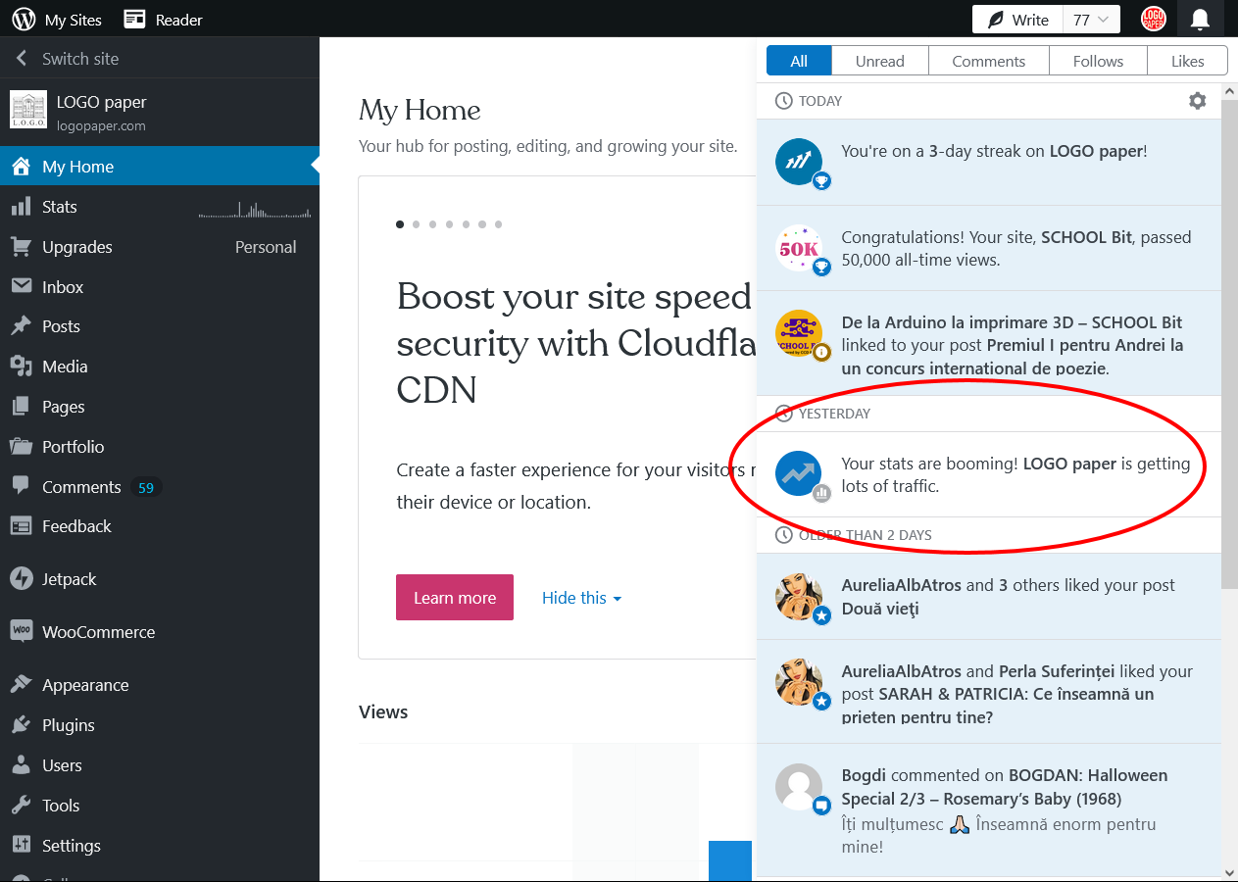Switch to the Unread notifications tab

click(x=879, y=61)
